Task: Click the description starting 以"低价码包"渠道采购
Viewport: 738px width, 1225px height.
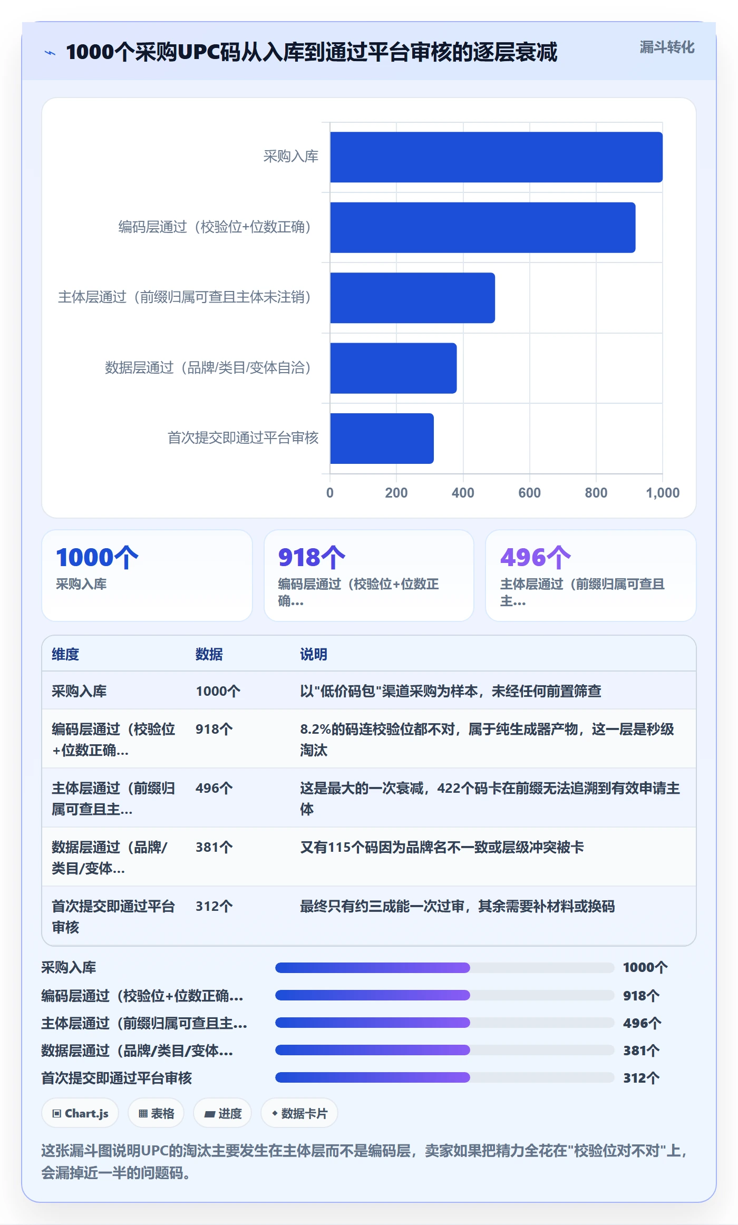Action: [x=451, y=691]
